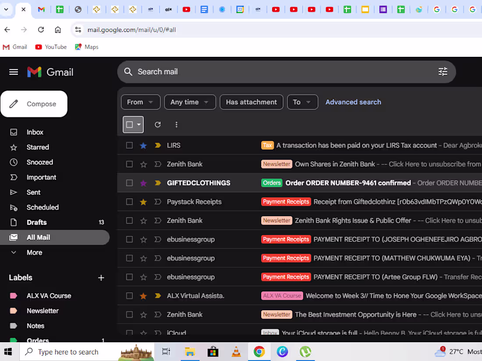The image size is (482, 361).
Task: Open the MATTHEW CHUKWUMA EYA payment receipt email
Action: coord(300,258)
